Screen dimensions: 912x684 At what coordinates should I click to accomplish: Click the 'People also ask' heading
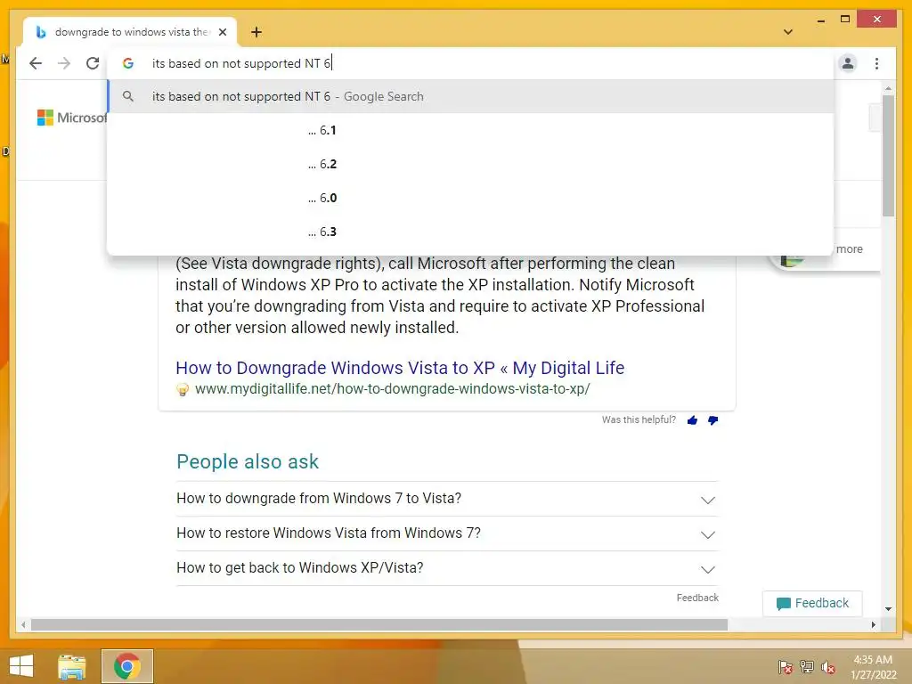pyautogui.click(x=248, y=461)
